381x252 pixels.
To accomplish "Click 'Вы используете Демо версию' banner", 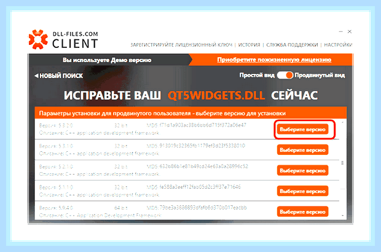I will click(x=107, y=60).
